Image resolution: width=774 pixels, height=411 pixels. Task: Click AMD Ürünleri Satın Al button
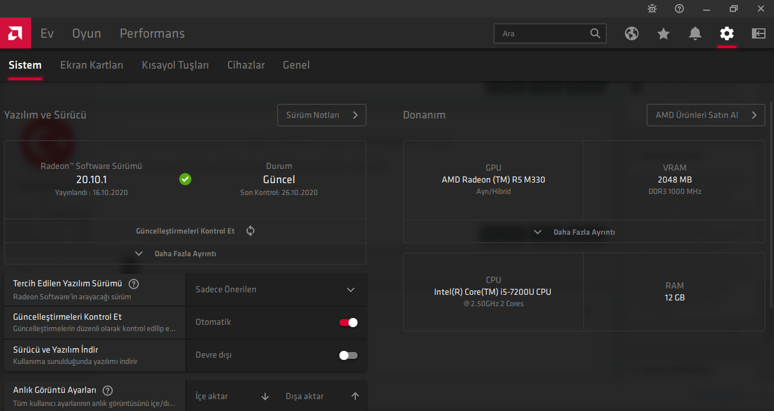[x=706, y=115]
